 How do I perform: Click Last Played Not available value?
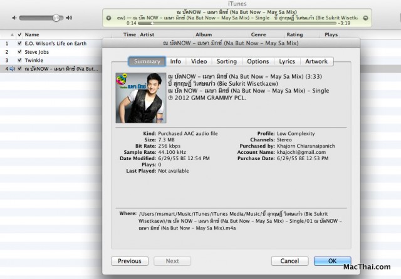coord(174,171)
